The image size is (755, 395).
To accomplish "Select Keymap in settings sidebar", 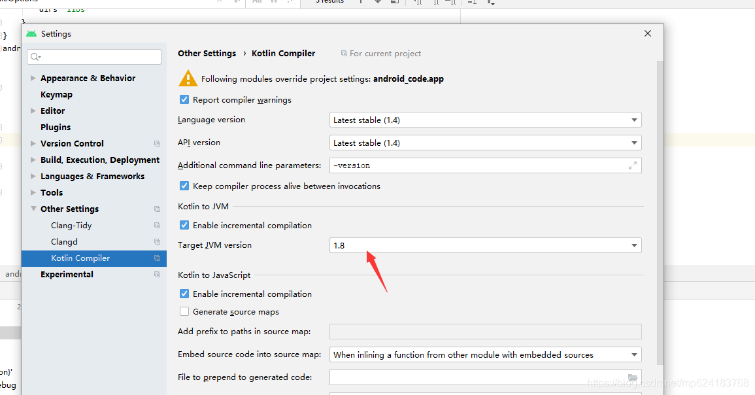I will click(56, 94).
